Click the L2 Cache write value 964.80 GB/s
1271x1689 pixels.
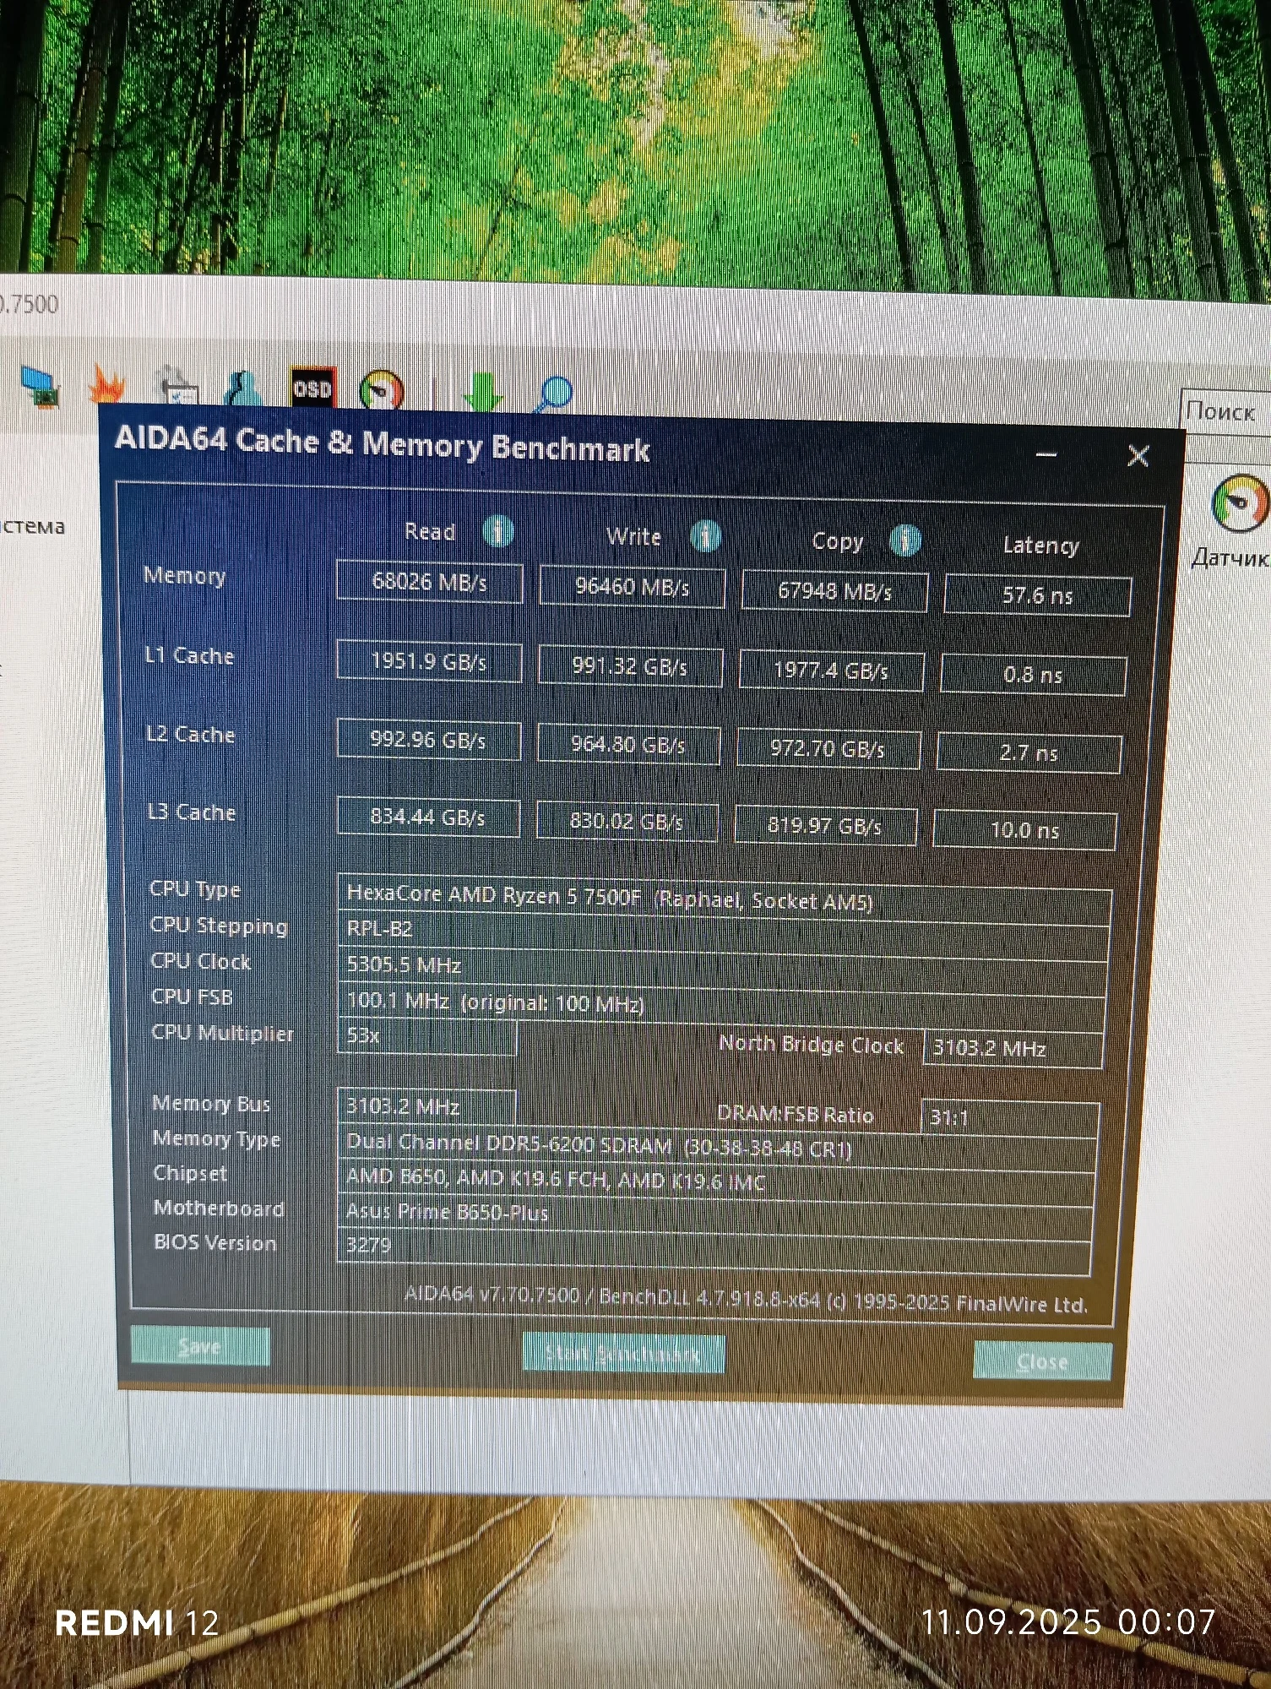[x=628, y=745]
